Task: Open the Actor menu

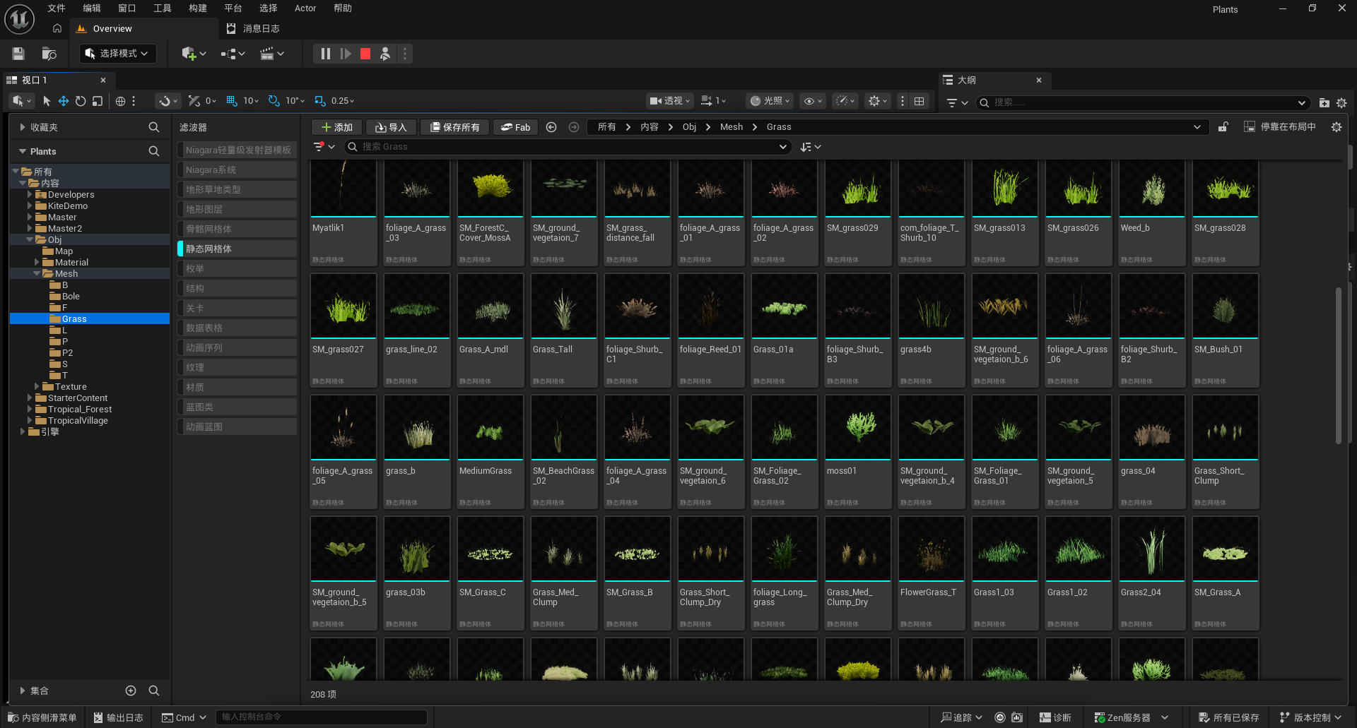Action: click(305, 8)
